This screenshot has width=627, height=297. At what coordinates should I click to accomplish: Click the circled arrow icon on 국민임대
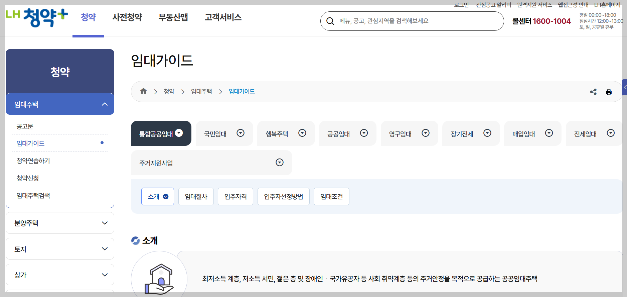pyautogui.click(x=241, y=133)
